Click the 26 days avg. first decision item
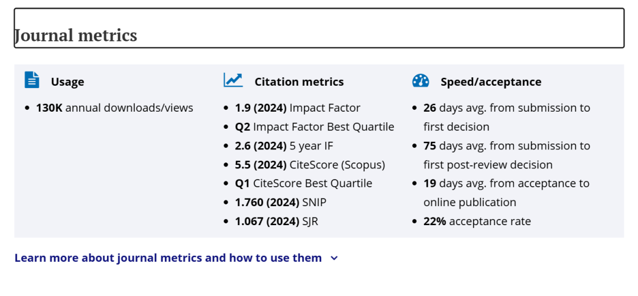 tap(506, 117)
